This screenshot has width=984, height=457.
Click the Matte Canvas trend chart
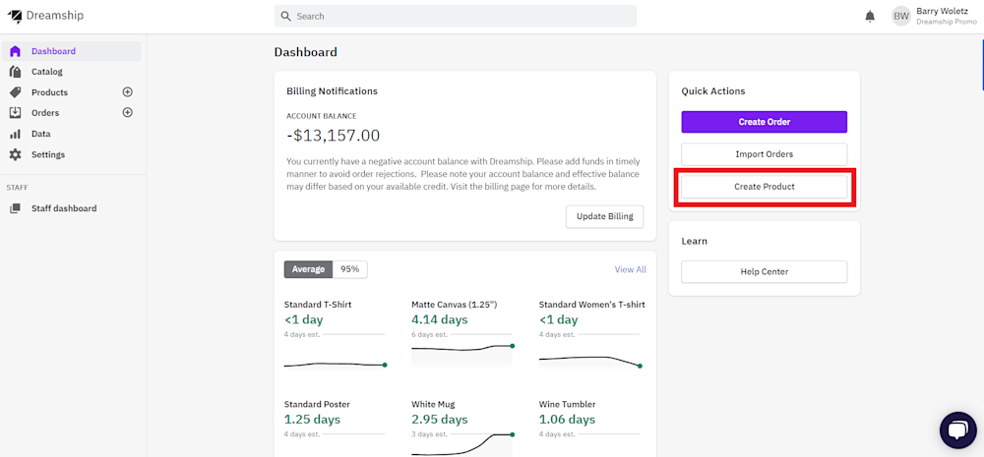[x=462, y=354]
